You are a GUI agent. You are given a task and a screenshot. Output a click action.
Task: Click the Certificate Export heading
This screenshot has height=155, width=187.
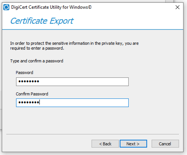[42, 21]
